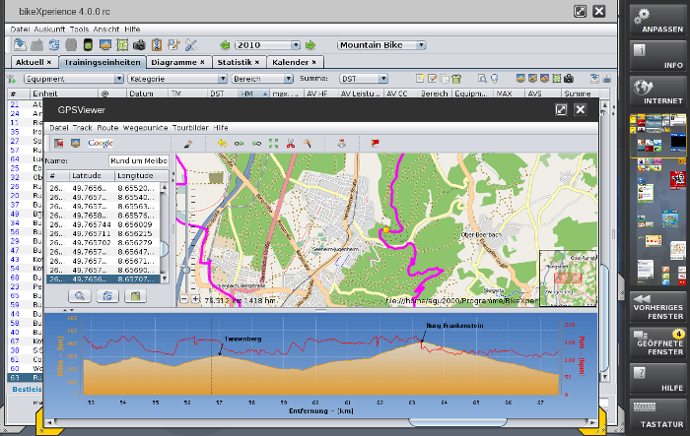Click the INFO sidebar button
The height and width of the screenshot is (436, 690).
coord(657,56)
